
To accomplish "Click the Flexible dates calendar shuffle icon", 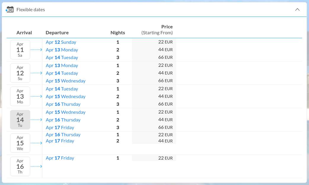I will (x=10, y=9).
